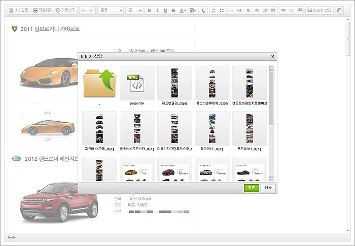The height and width of the screenshot is (246, 355).
Task: Toggle italic formatting
Action: [157, 11]
